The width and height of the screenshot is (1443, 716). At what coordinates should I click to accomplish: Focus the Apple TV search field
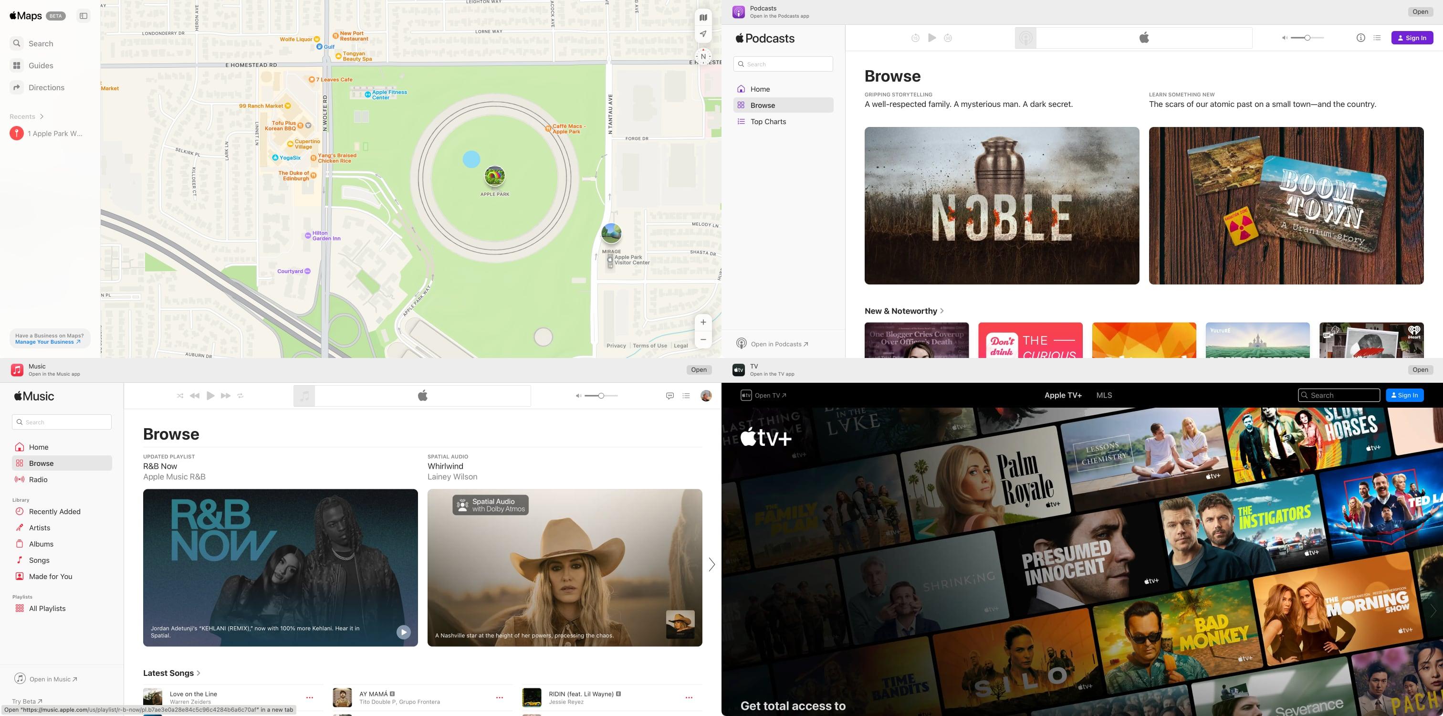(1339, 395)
